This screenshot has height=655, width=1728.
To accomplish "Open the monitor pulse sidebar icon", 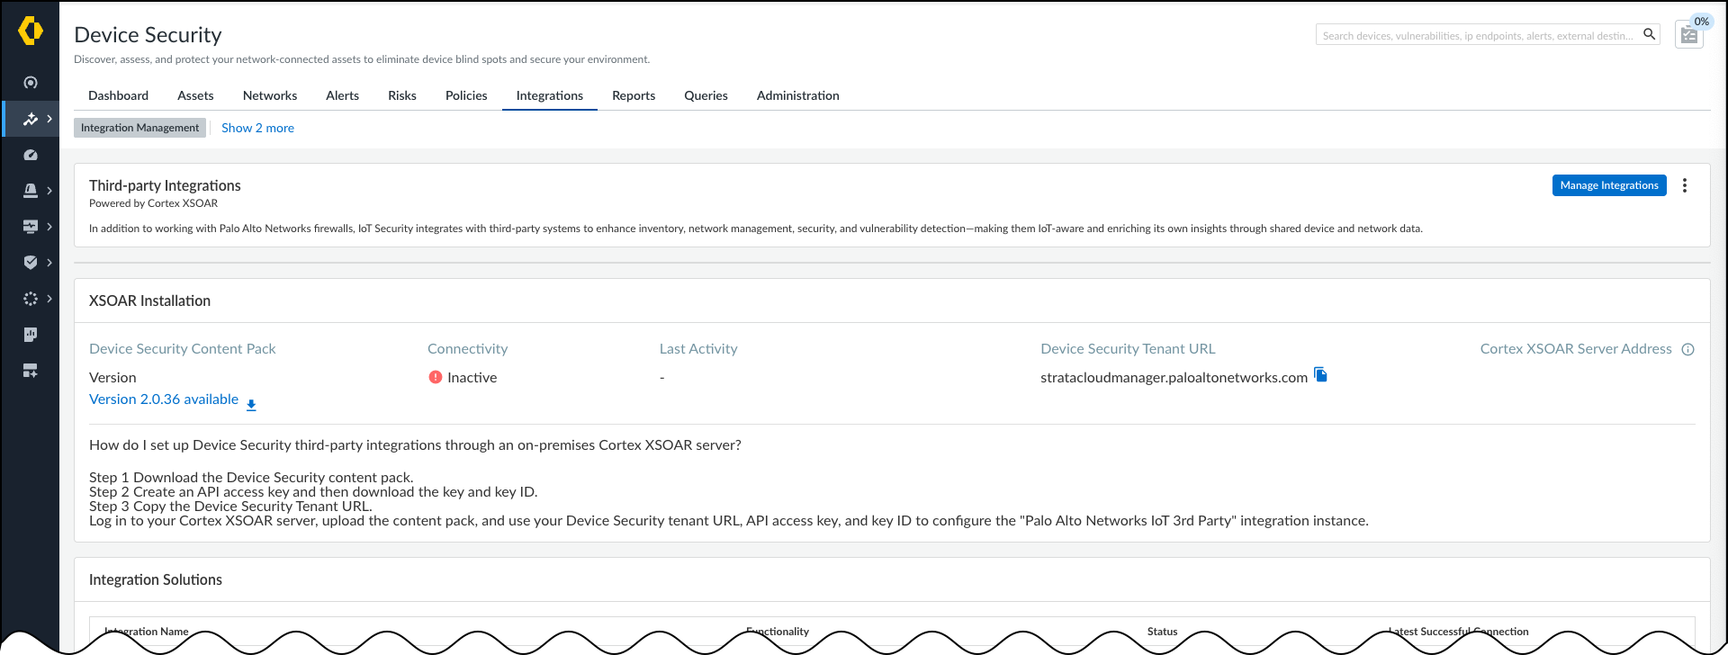I will coord(31,227).
